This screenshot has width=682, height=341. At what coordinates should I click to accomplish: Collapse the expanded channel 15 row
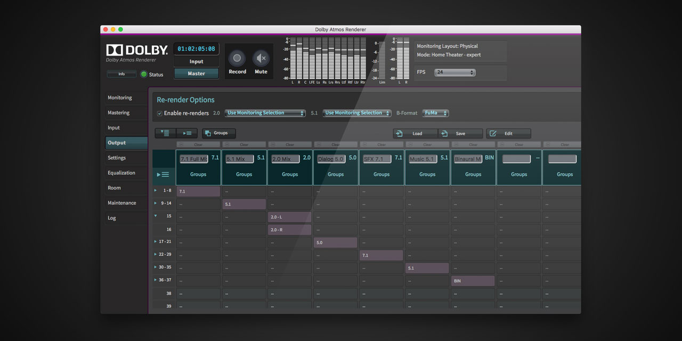[156, 216]
